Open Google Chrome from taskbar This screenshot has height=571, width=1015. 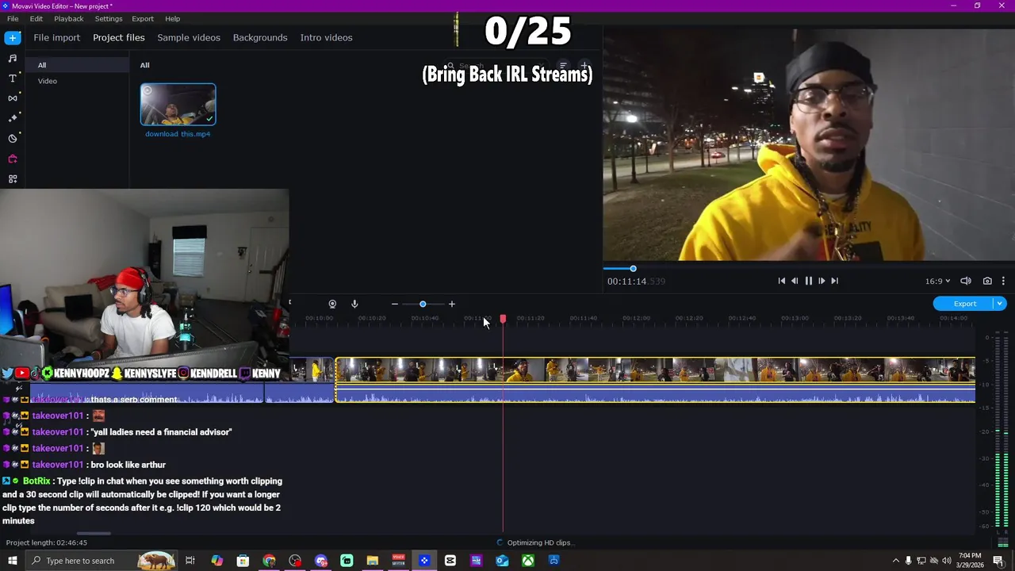[269, 561]
